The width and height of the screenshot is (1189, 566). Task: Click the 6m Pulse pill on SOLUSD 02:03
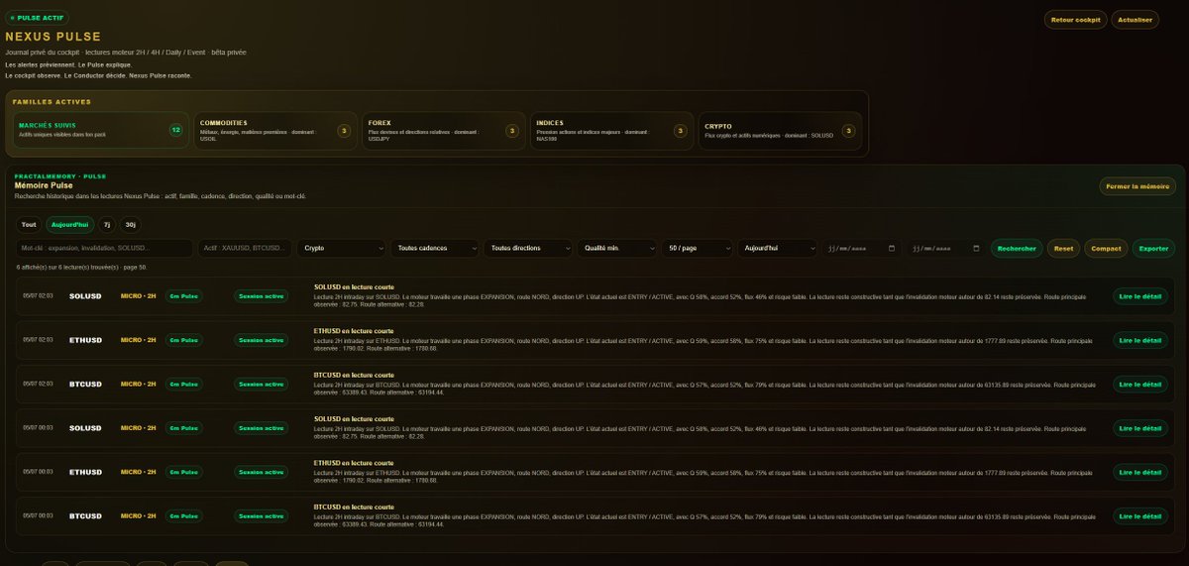184,296
